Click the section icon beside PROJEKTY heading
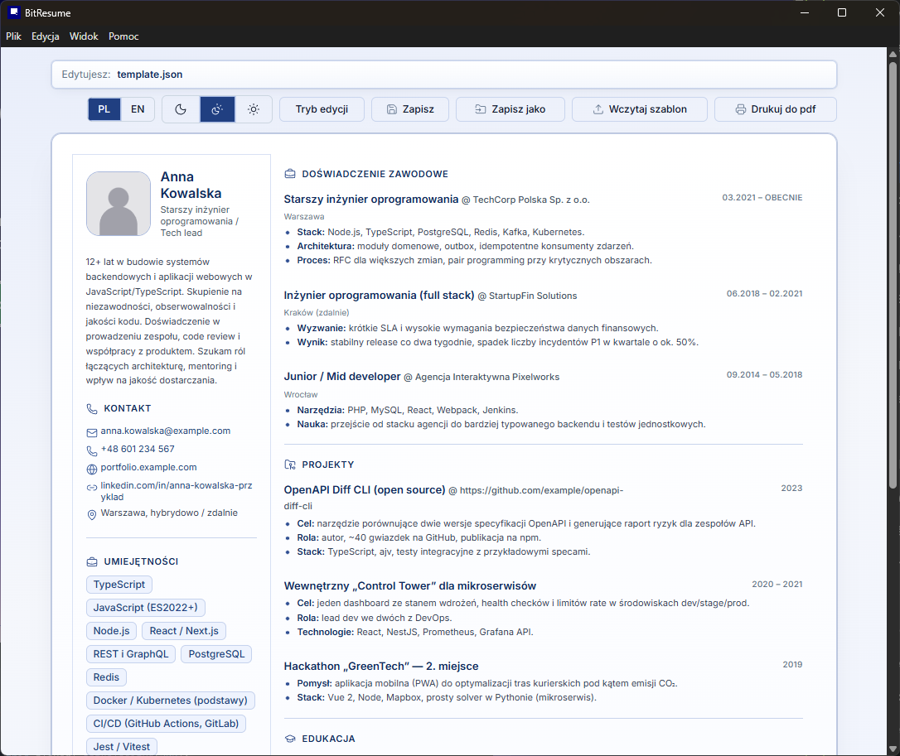 coord(289,465)
